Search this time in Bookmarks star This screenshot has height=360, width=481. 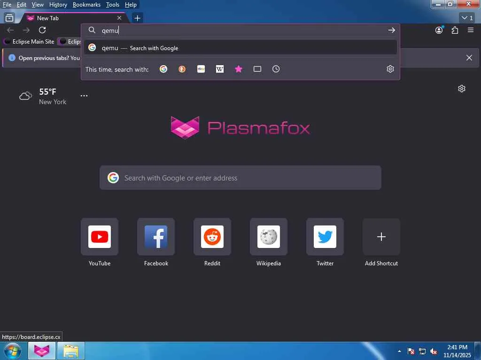(x=239, y=69)
